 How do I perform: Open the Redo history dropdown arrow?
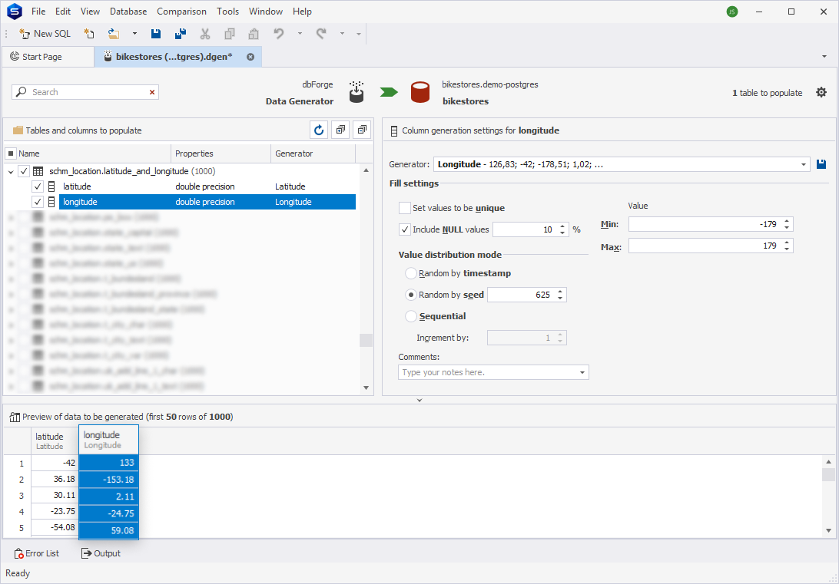[x=342, y=34]
